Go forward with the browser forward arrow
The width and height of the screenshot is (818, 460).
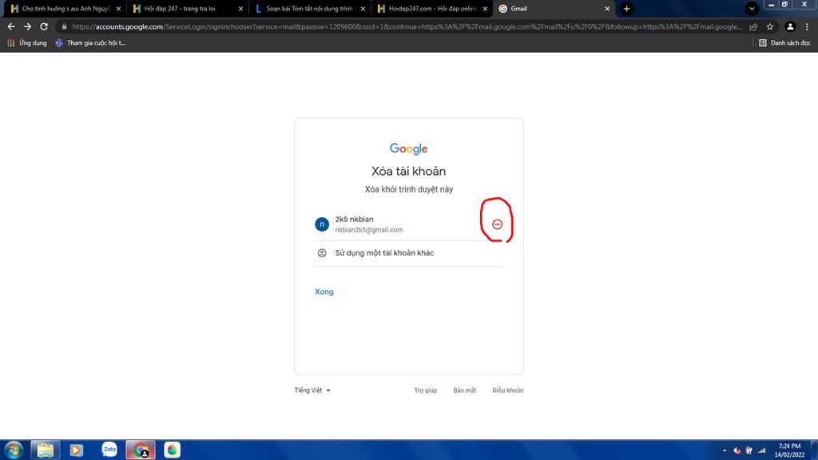click(x=27, y=26)
